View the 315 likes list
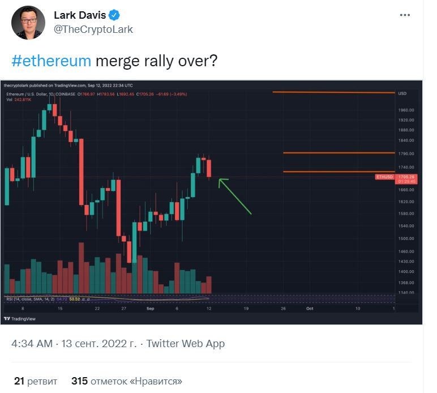 (127, 381)
